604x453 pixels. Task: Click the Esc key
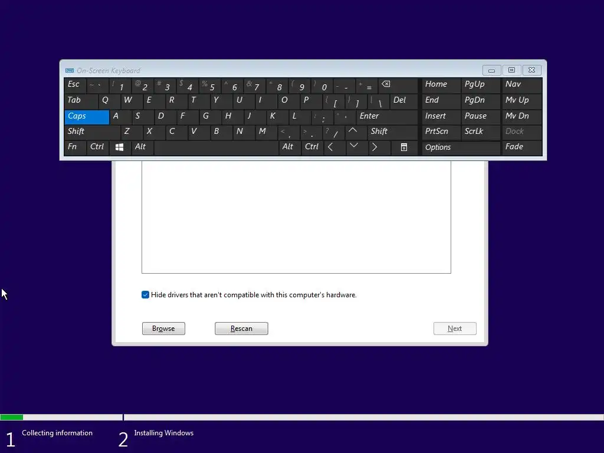pos(75,85)
